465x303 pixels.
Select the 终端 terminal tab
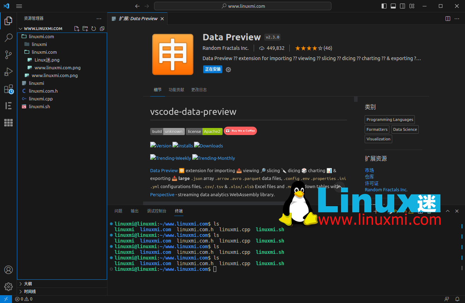pyautogui.click(x=179, y=211)
